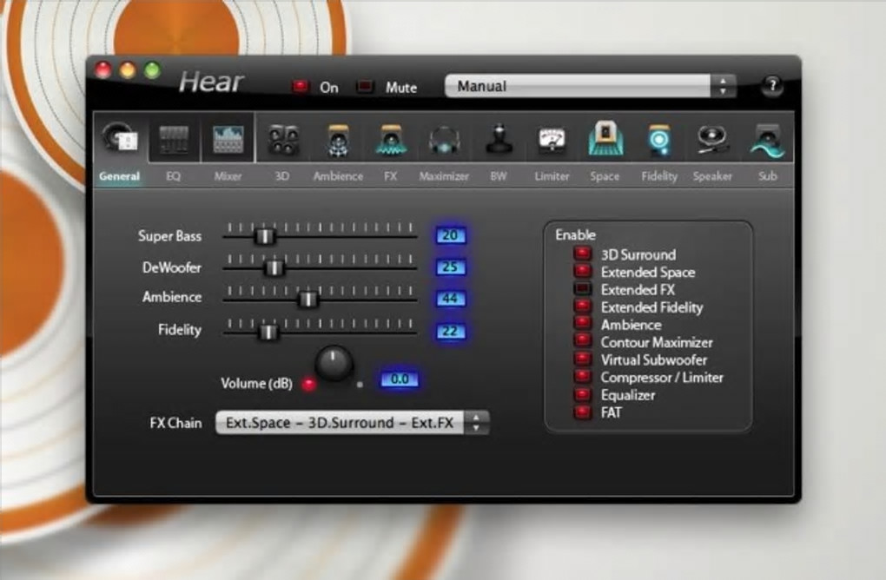Toggle Virtual Subwoofer enable light
This screenshot has width=886, height=580.
click(583, 359)
